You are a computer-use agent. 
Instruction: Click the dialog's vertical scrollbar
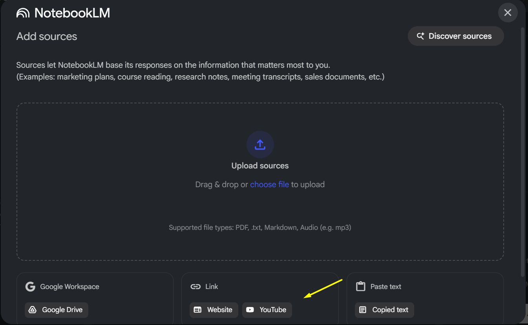[522, 153]
